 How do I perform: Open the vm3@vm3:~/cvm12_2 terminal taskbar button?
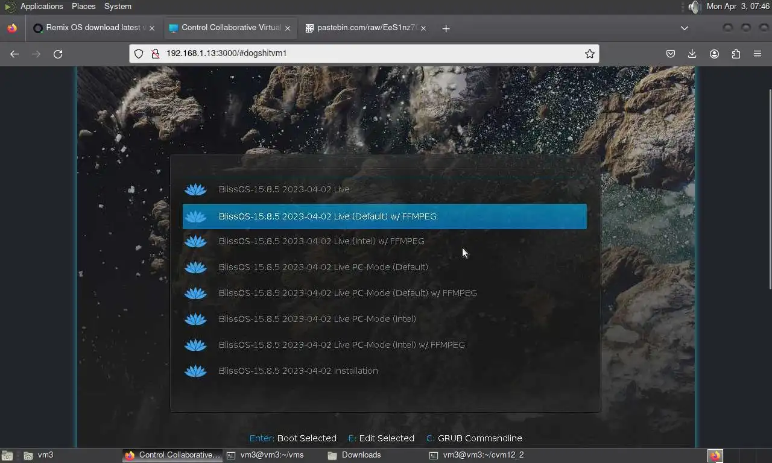476,455
